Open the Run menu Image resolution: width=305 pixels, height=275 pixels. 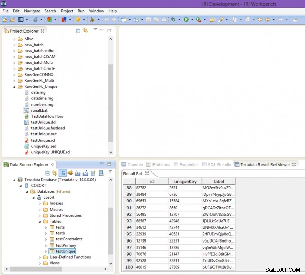81,11
